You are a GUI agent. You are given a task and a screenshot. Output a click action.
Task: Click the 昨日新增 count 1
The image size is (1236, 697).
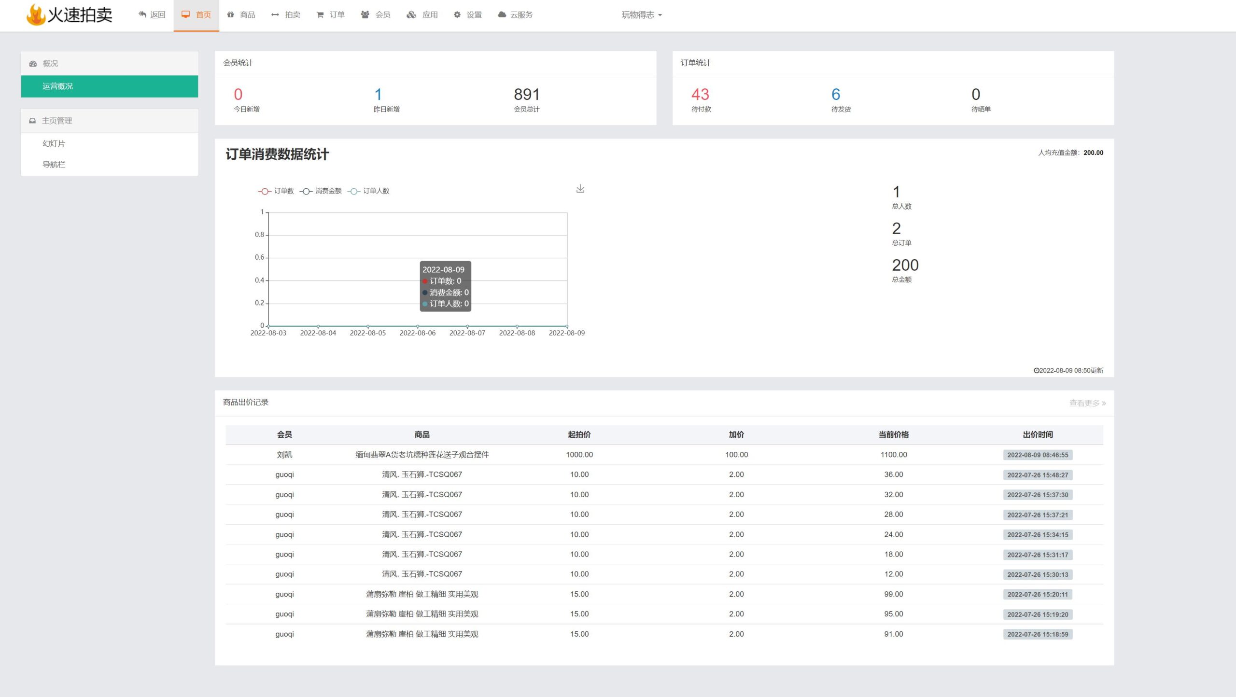point(378,94)
